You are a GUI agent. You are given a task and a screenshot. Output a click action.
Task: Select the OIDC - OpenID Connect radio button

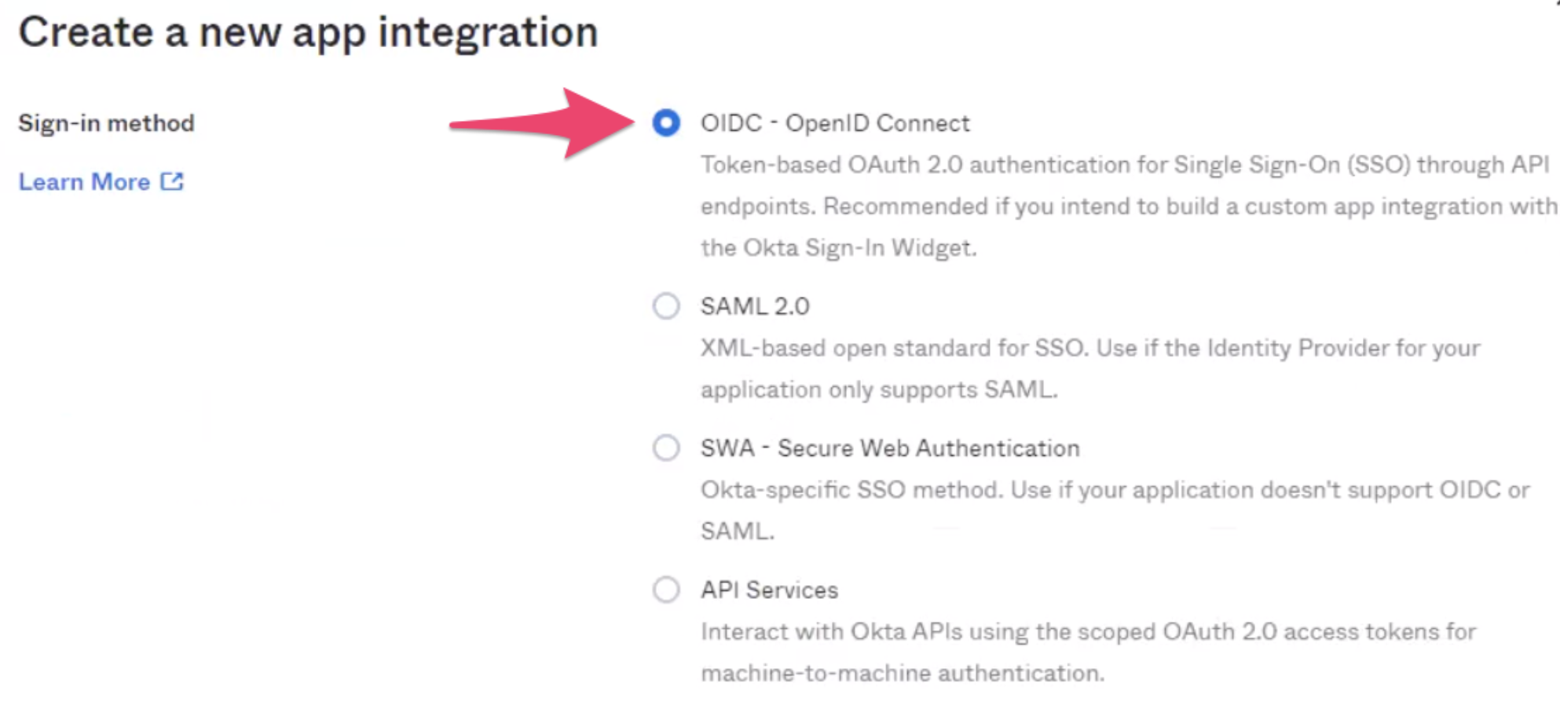coord(666,123)
